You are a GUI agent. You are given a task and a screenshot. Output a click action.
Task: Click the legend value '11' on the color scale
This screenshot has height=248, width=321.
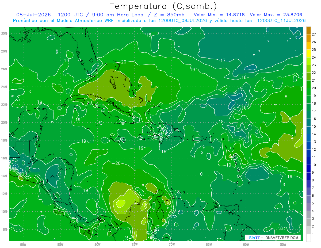pos(314,157)
